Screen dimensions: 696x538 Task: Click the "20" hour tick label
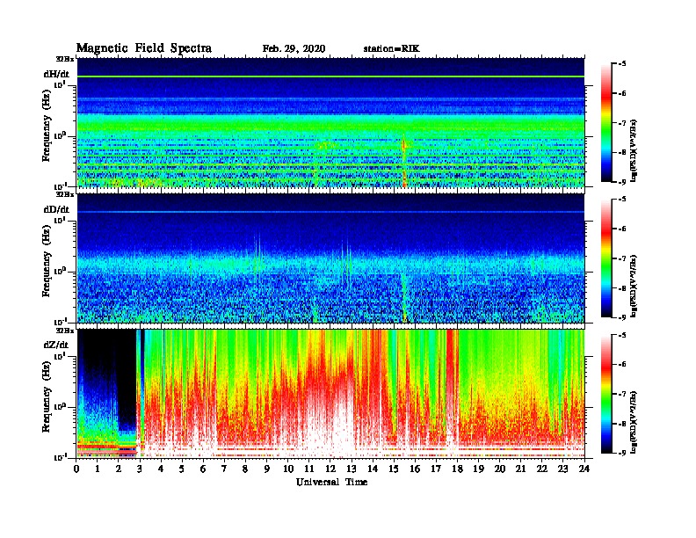point(500,469)
